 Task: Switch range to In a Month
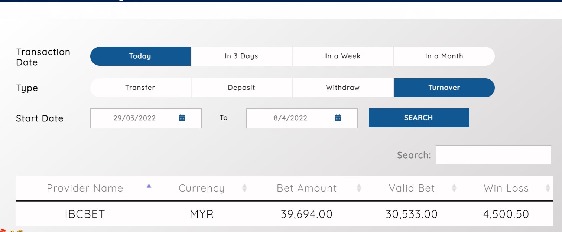point(444,56)
